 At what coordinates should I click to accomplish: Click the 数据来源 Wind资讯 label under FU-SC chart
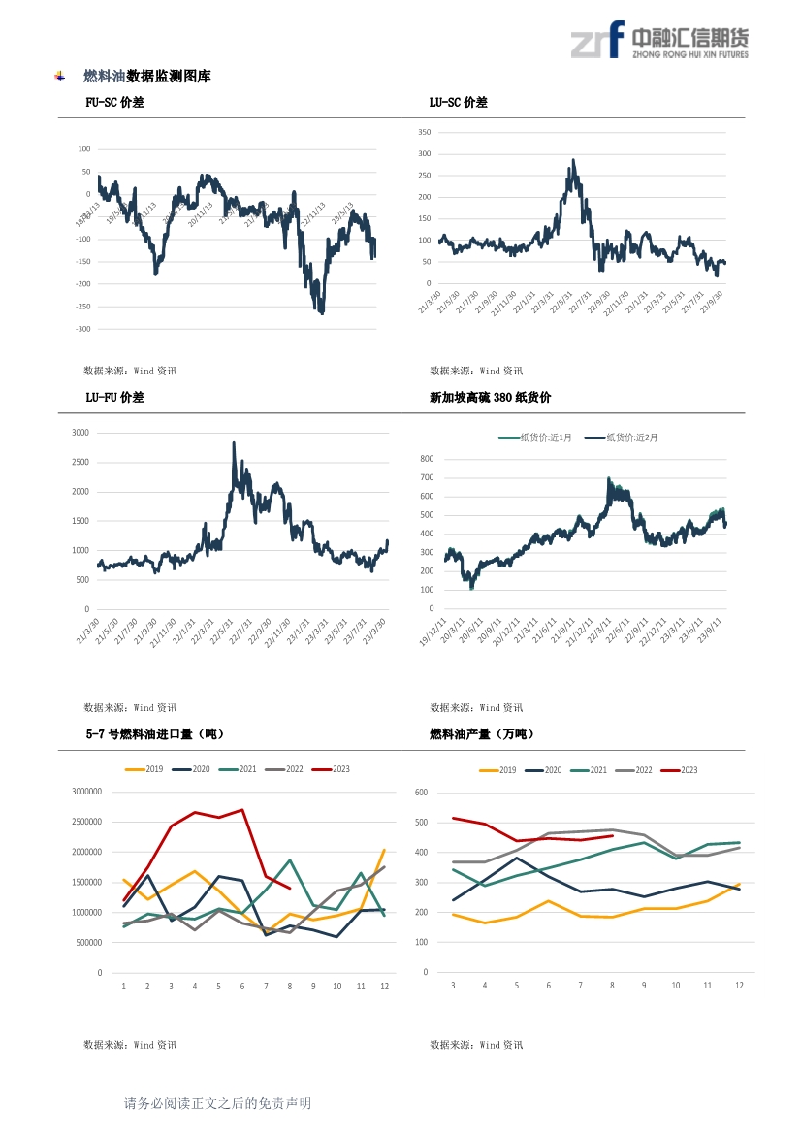(130, 371)
